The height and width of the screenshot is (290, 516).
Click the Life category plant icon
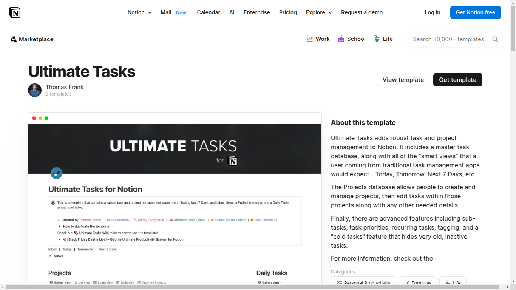click(448, 283)
